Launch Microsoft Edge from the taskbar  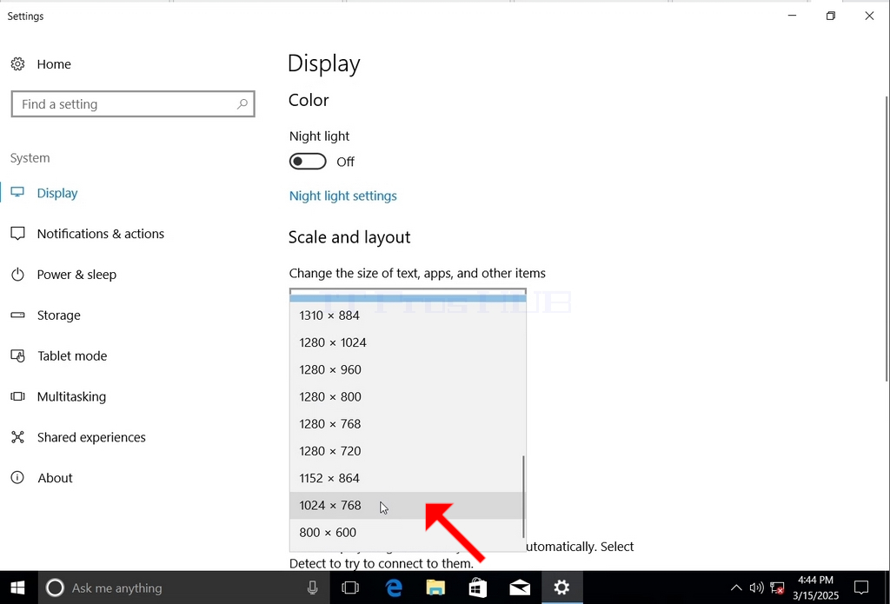[x=393, y=587]
